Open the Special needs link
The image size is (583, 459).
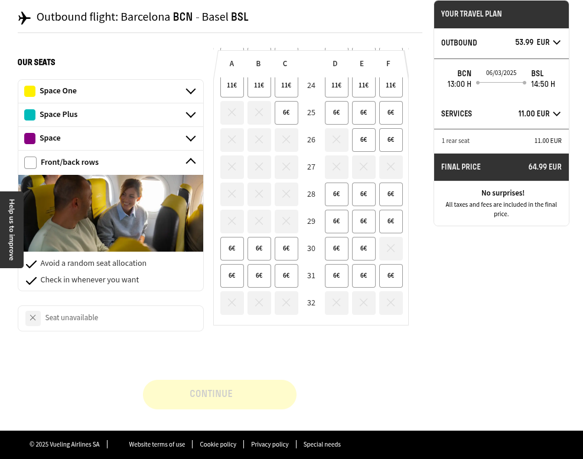pos(322,444)
